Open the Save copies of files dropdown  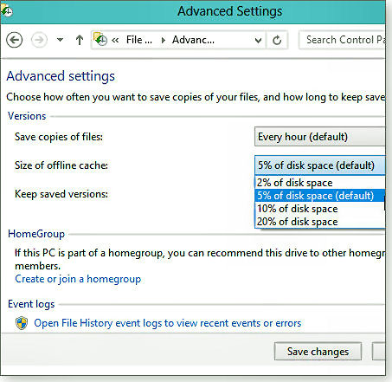pos(319,137)
